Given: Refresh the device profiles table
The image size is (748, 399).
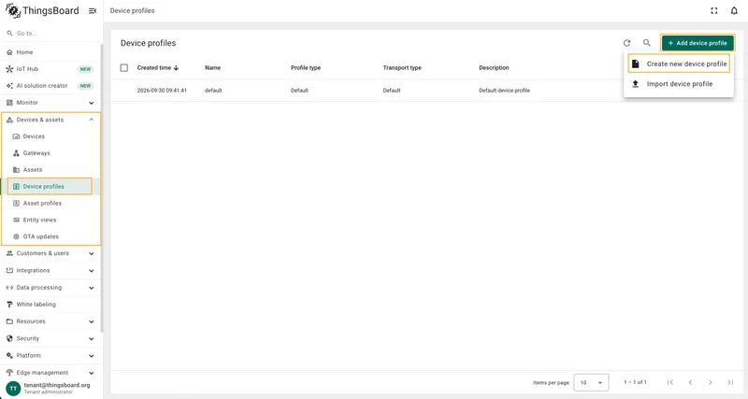Looking at the screenshot, I should pyautogui.click(x=626, y=43).
